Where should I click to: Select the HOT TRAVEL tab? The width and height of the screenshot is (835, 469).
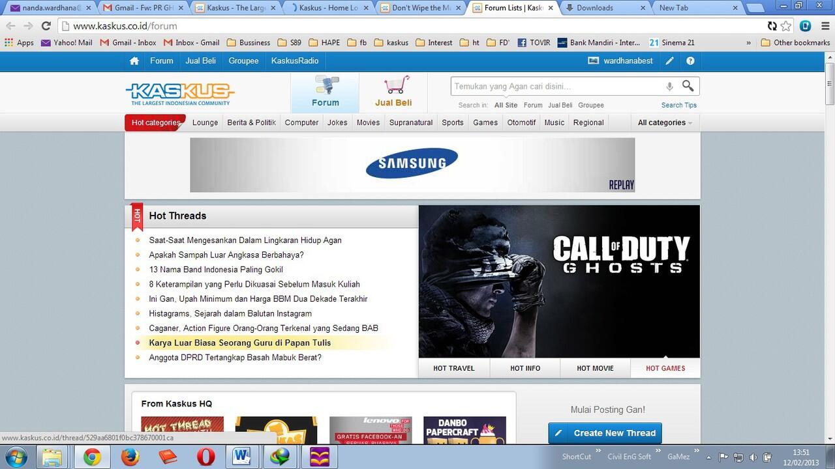click(454, 368)
